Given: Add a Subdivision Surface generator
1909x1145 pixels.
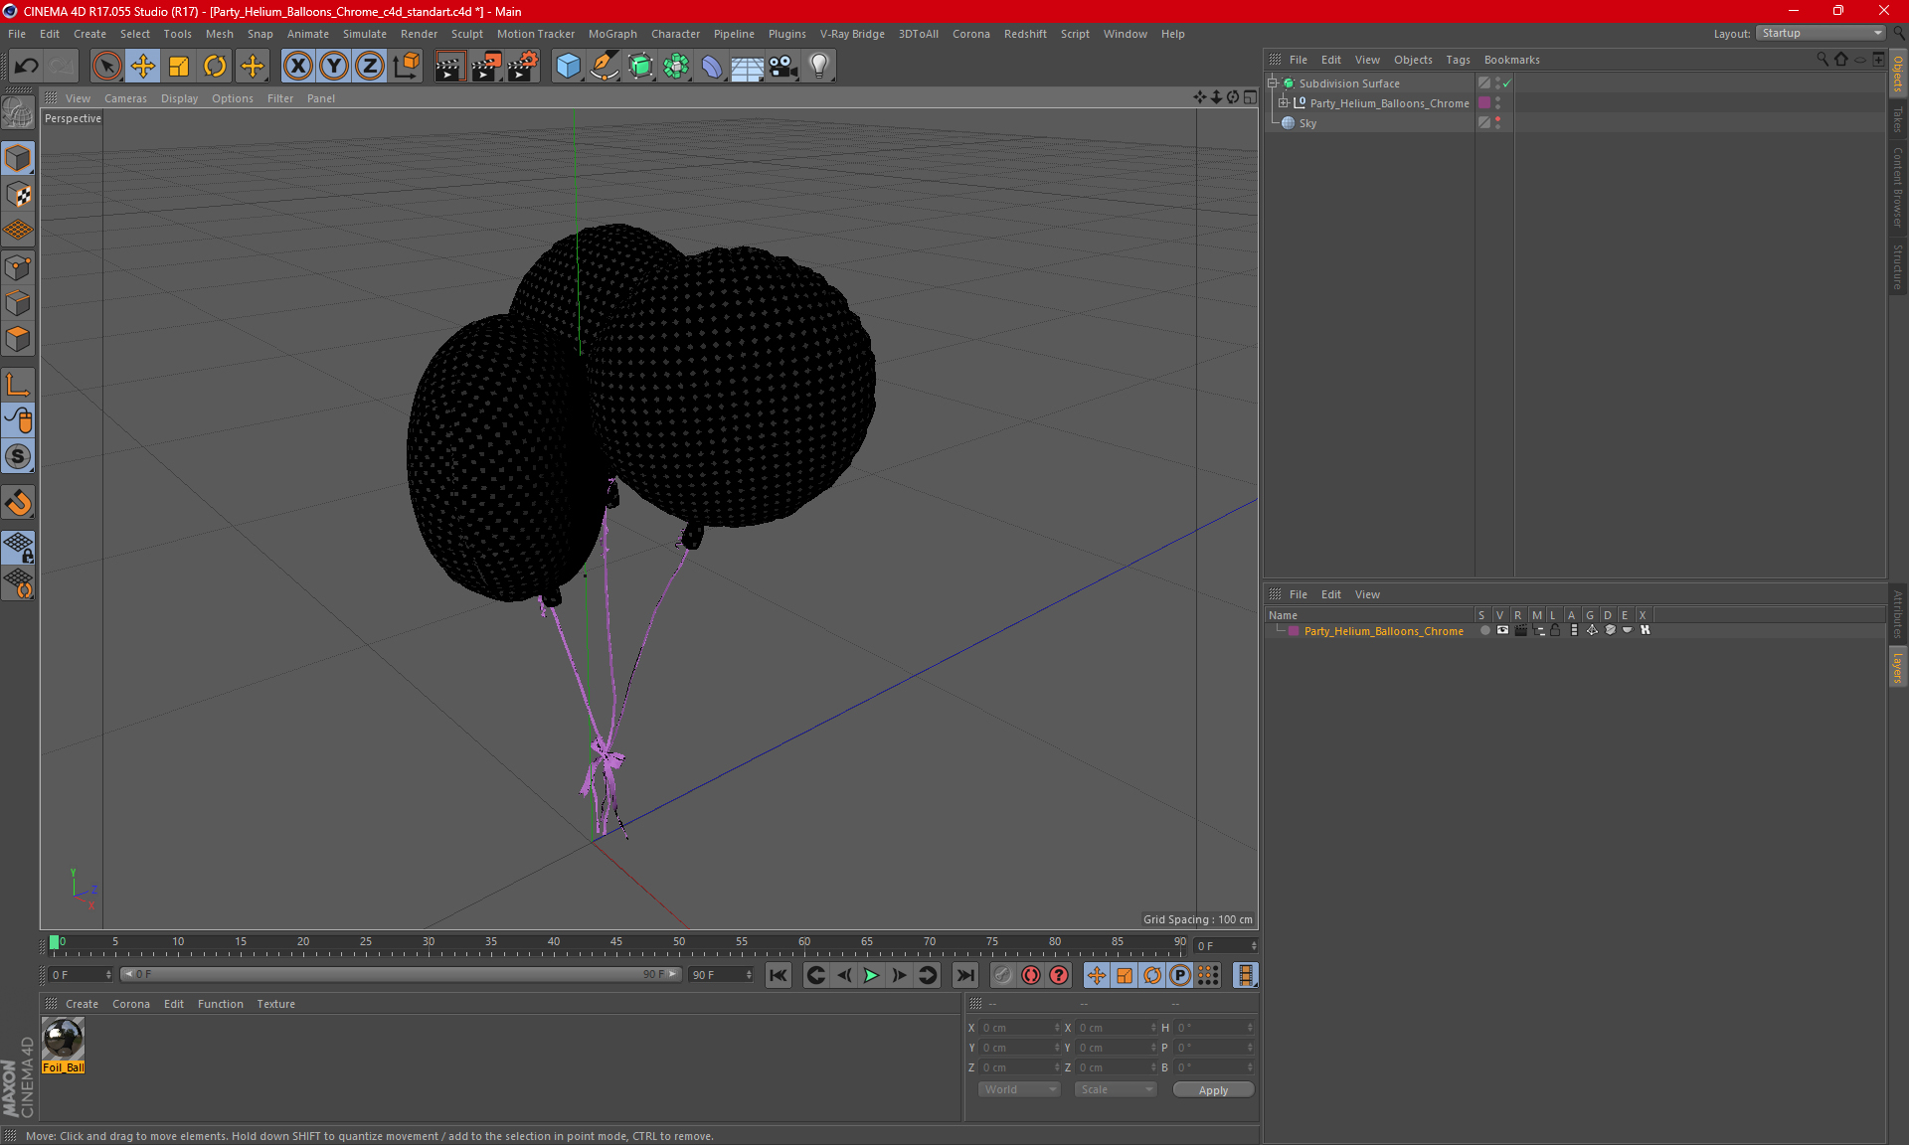Looking at the screenshot, I should pyautogui.click(x=640, y=66).
